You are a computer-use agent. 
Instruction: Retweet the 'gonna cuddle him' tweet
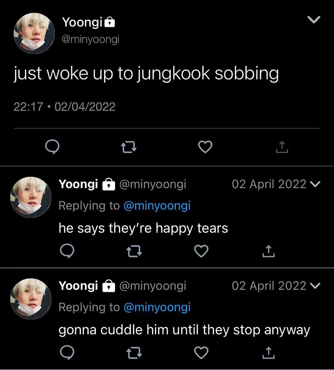point(134,353)
